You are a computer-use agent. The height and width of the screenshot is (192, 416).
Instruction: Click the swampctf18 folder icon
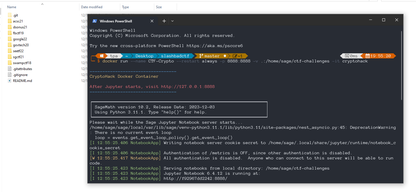[x=10, y=63]
